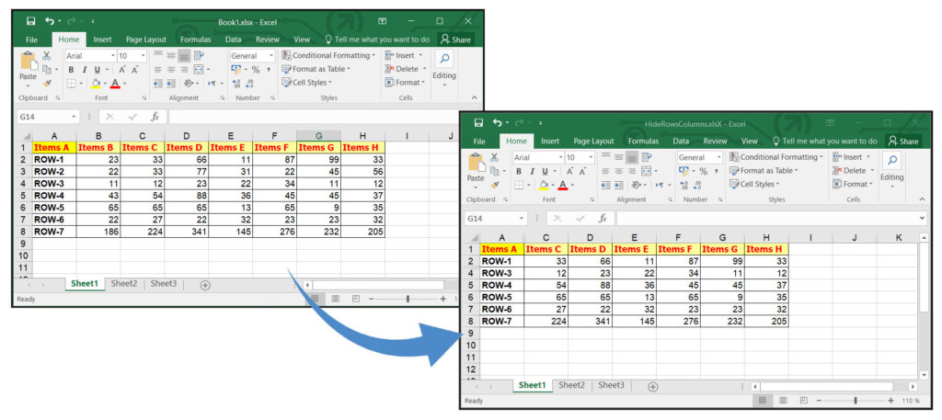Image resolution: width=942 pixels, height=420 pixels.
Task: Toggle Bold in Book1.xlsx Font group
Action: click(70, 70)
